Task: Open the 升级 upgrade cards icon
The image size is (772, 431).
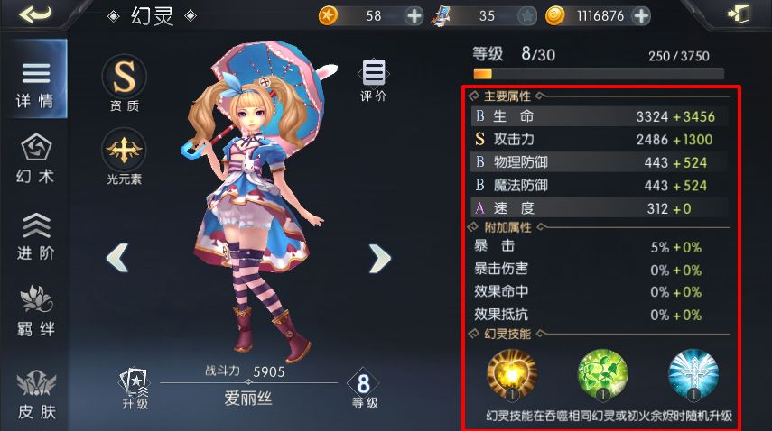Action: click(x=135, y=389)
